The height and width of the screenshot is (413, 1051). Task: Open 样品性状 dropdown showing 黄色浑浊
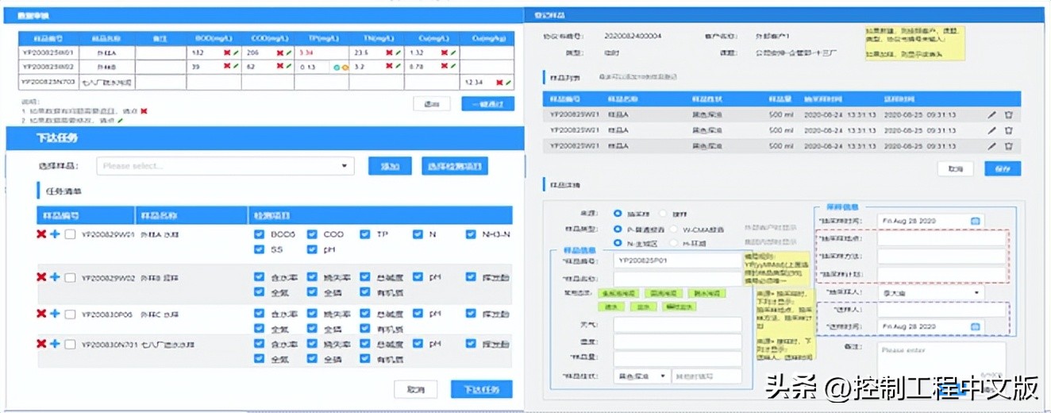click(641, 376)
